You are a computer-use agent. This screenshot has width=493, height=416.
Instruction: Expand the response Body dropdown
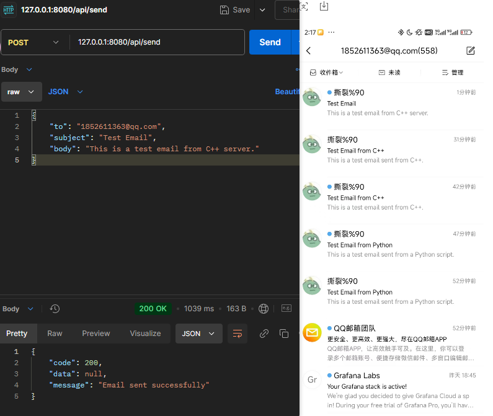30,309
